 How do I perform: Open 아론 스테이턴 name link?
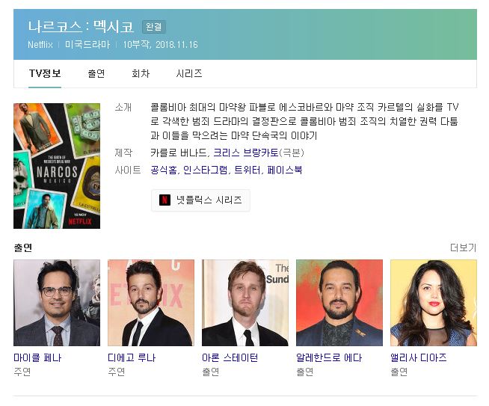coord(230,357)
